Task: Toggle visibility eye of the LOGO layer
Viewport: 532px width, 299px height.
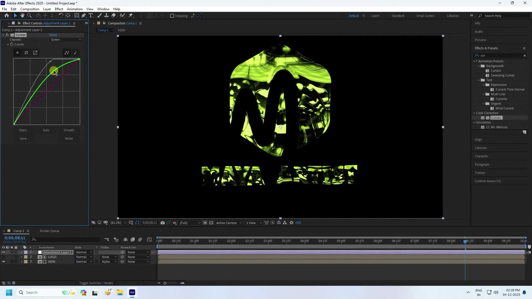Action: tap(4, 257)
